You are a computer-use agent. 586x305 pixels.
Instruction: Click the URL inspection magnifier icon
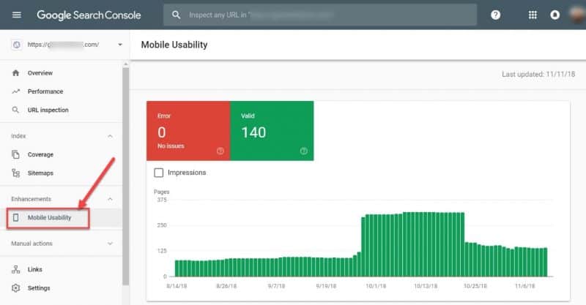click(15, 110)
